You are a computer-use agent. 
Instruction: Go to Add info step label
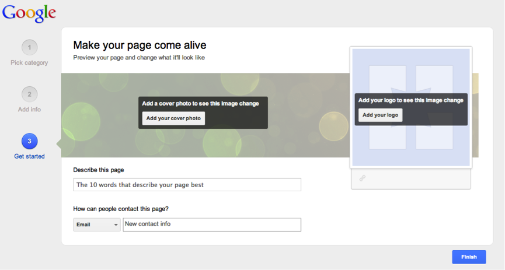pos(29,110)
